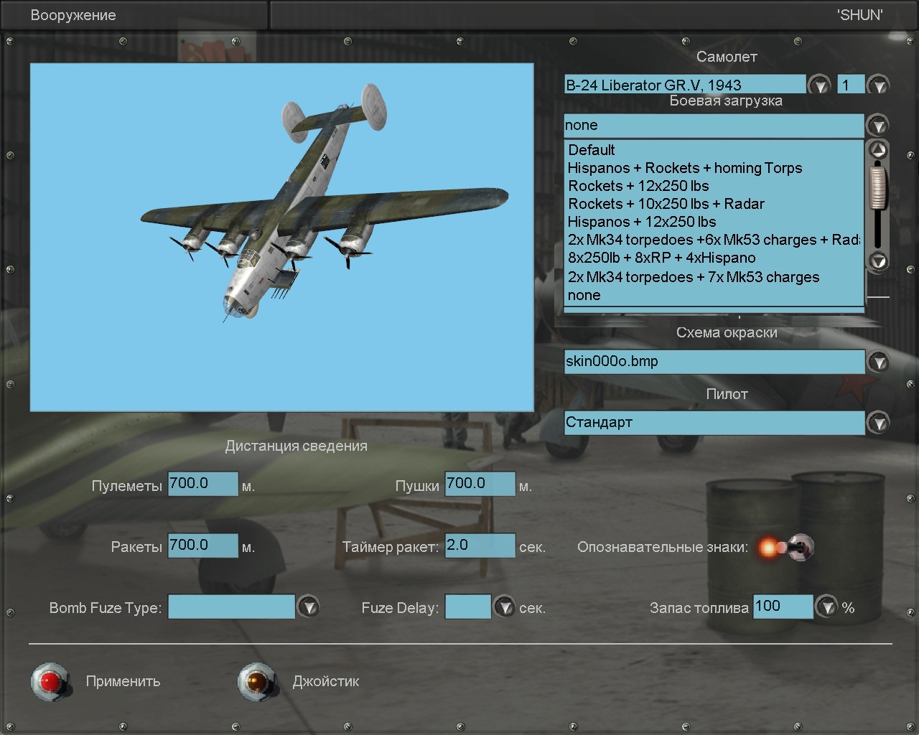Toggle the Опознавательные знаки switch
This screenshot has width=919, height=735.
coord(786,548)
